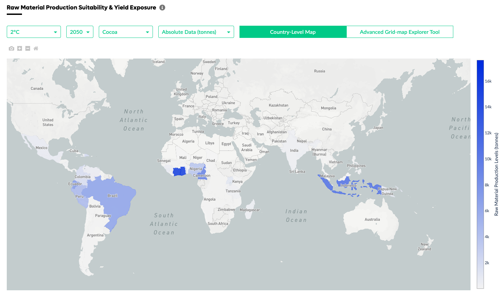Click the production levels color scale bar
Viewport: 503px width, 294px height.
[480, 174]
